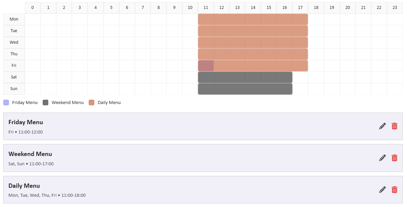Select the Friday 11:00 overlapping block
The image size is (407, 207).
(x=206, y=66)
